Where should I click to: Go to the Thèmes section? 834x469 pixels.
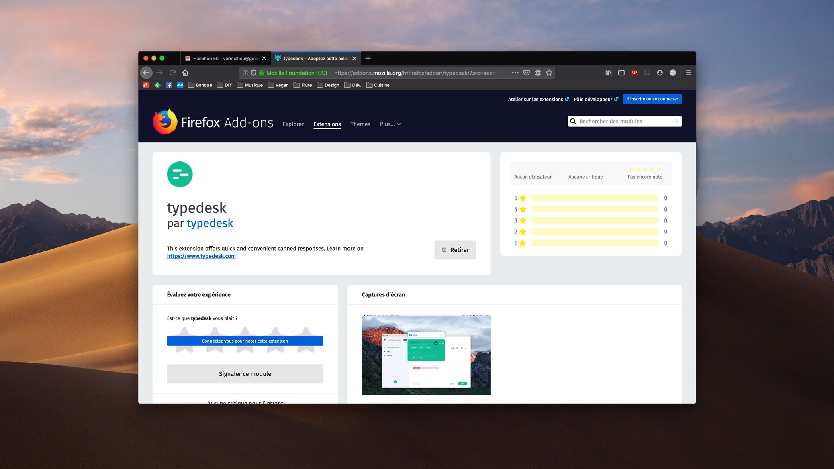[x=360, y=124]
